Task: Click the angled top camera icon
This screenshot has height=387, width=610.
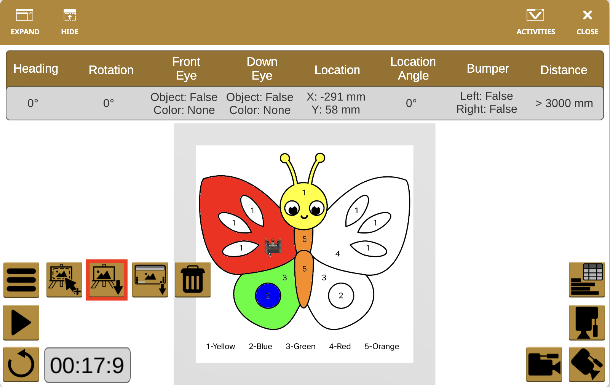Action: click(x=586, y=365)
